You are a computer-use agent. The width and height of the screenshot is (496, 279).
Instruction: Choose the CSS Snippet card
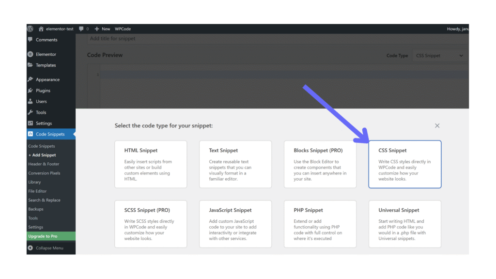pyautogui.click(x=404, y=164)
